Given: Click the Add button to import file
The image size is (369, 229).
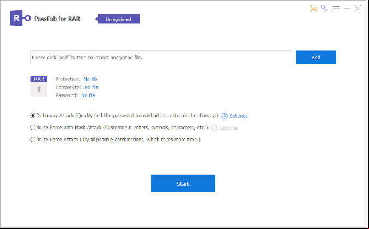Looking at the screenshot, I should coord(316,57).
